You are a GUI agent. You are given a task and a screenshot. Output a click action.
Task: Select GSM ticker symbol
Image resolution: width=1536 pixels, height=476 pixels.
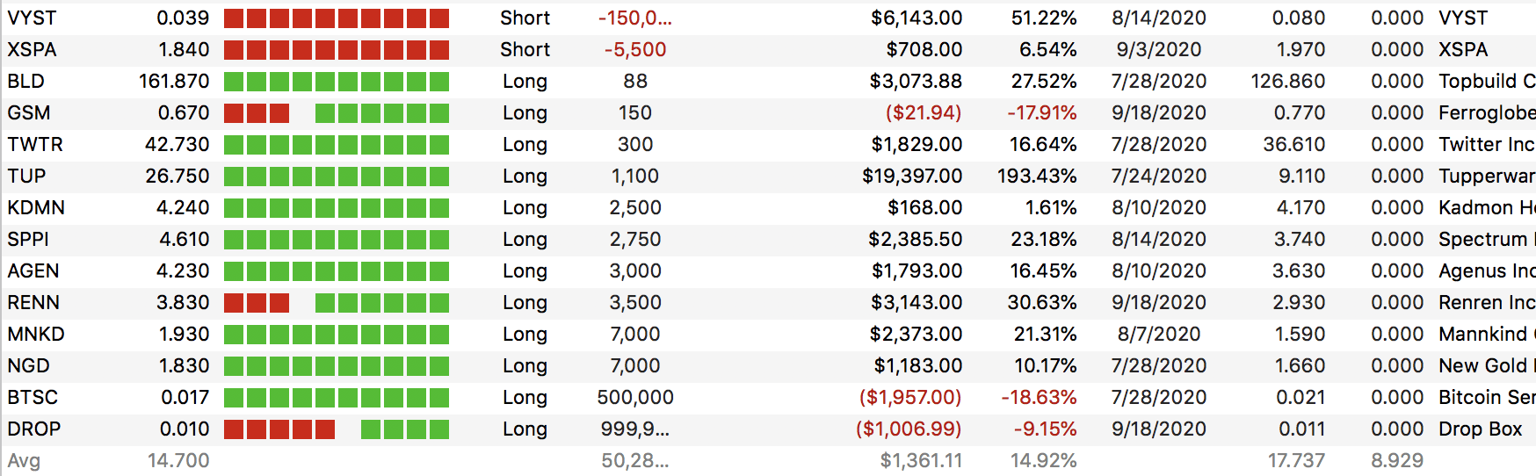pos(29,113)
